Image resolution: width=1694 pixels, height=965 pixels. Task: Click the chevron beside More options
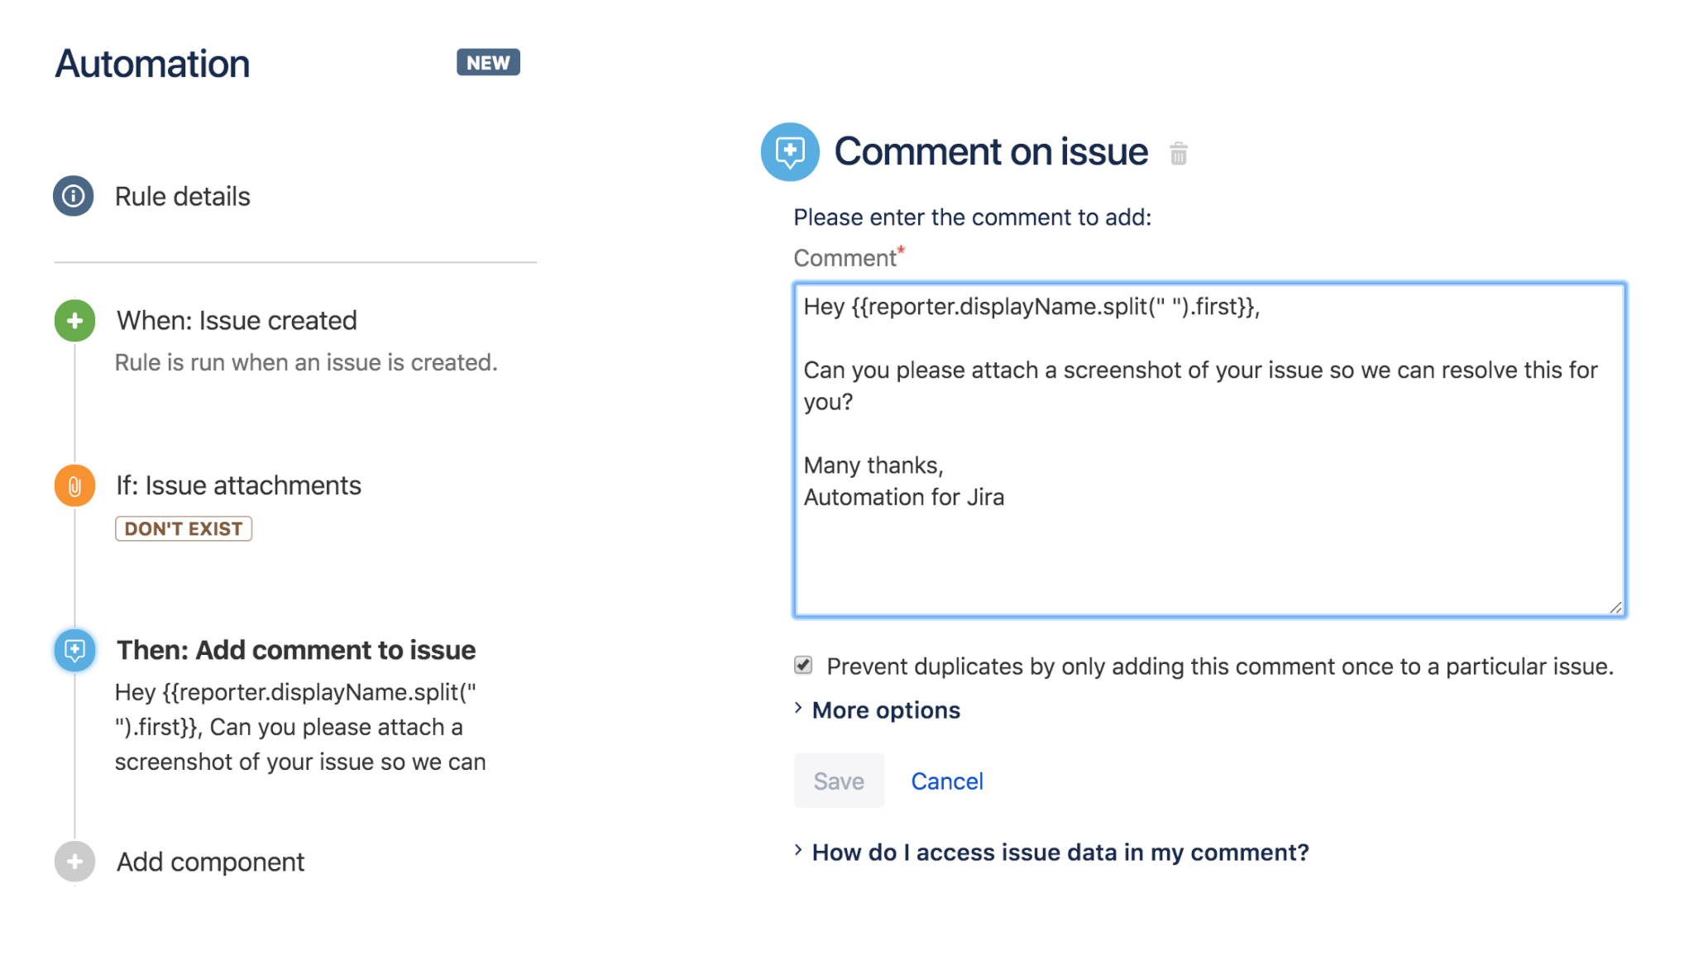(798, 709)
